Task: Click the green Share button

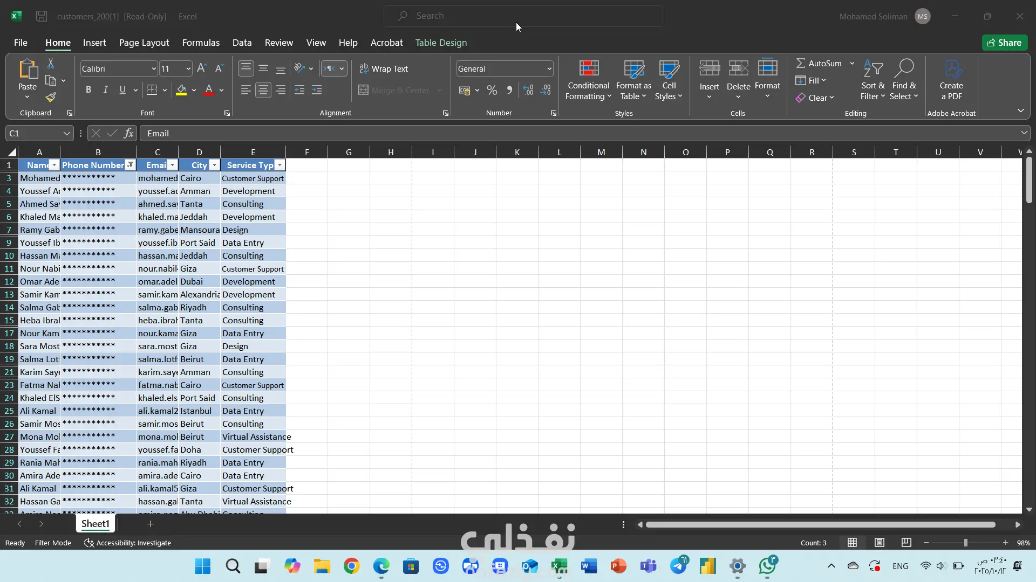Action: [1004, 43]
